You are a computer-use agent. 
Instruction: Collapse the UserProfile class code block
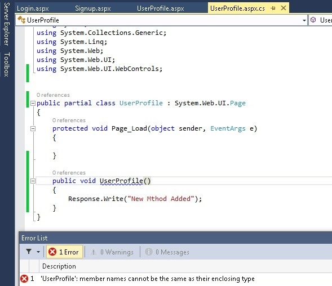click(33, 103)
